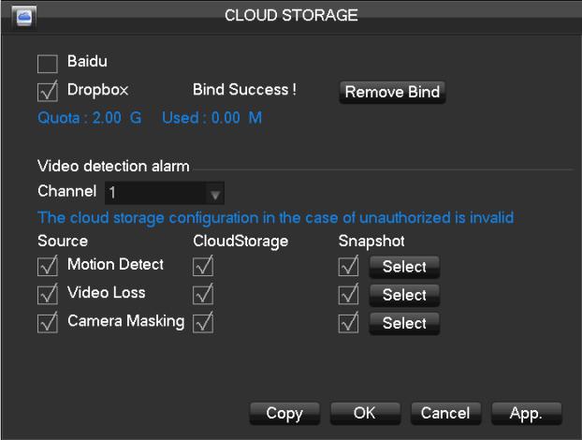Toggle Motion Detect source checkbox

48,266
